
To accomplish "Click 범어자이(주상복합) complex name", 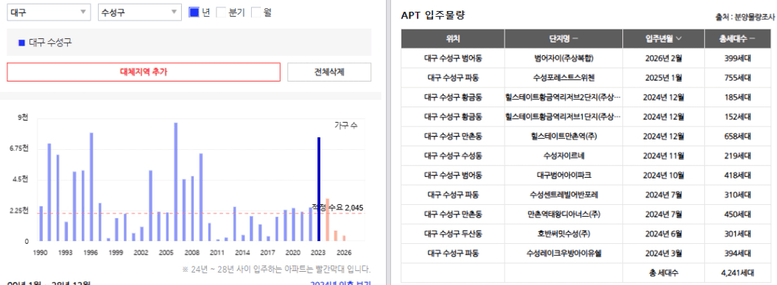I will pos(563,58).
